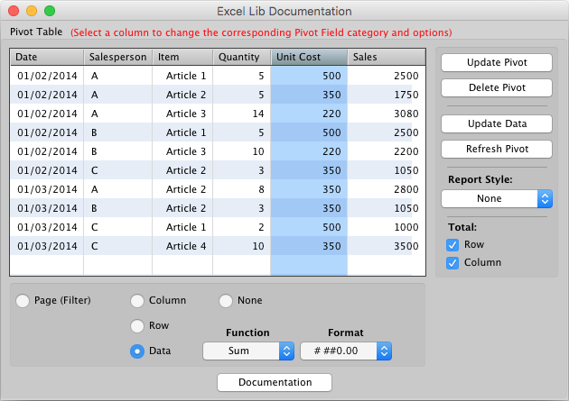Viewport: 569px width, 401px height.
Task: Select the Page (Filter) radio button
Action: point(23,301)
